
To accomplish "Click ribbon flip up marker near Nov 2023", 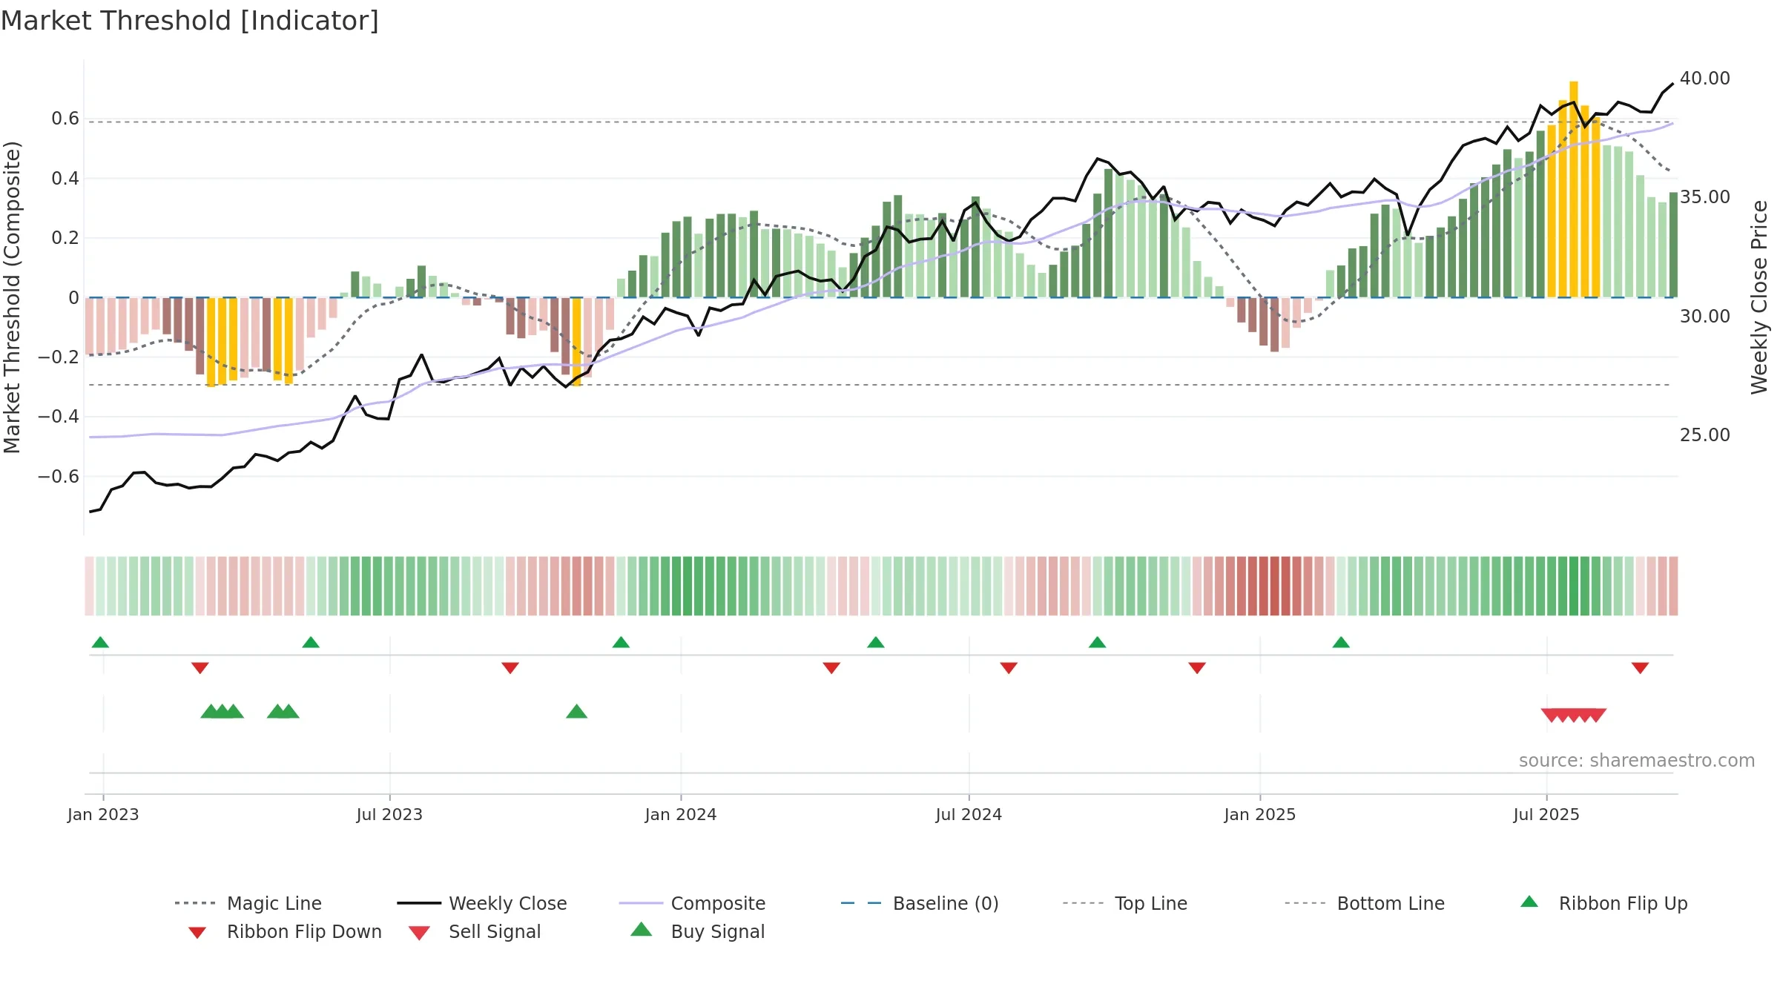I will click(x=621, y=642).
